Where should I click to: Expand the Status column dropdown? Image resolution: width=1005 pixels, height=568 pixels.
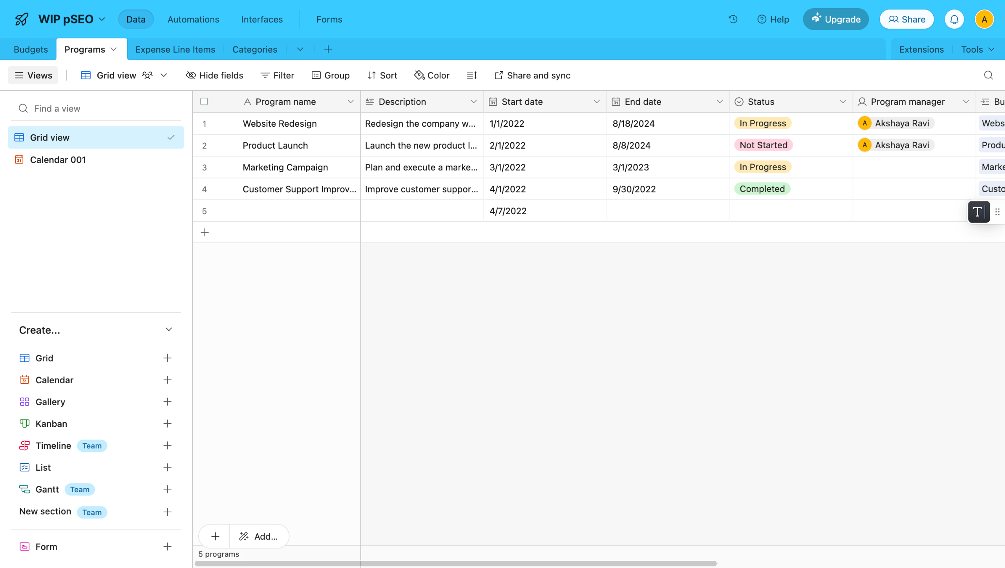[x=842, y=102]
